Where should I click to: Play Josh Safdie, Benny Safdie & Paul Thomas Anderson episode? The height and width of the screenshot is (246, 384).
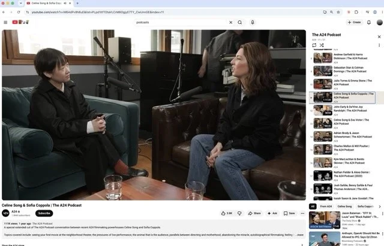point(344,189)
